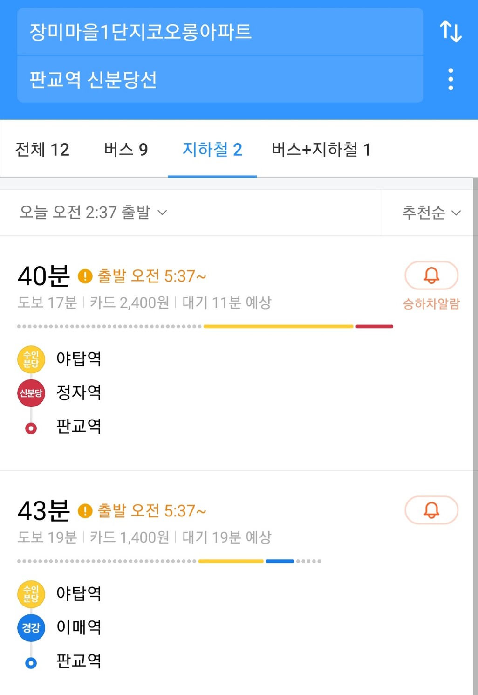478x695 pixels.
Task: Expand the 추천순 sort order dropdown
Action: tap(431, 213)
